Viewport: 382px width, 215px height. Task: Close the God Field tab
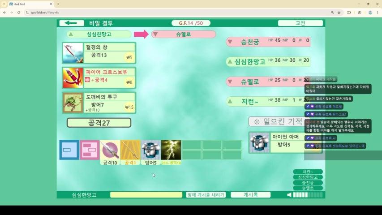tap(51, 4)
